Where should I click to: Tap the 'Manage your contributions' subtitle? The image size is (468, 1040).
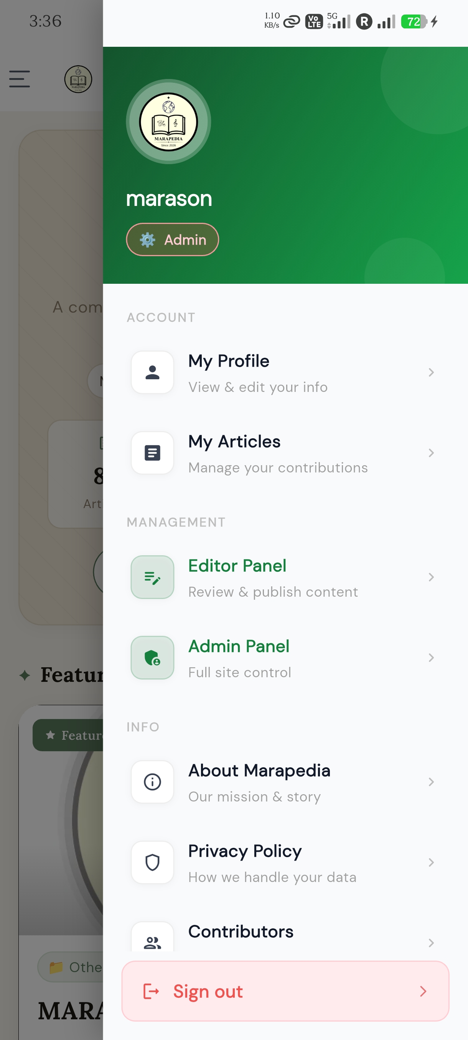pyautogui.click(x=278, y=467)
